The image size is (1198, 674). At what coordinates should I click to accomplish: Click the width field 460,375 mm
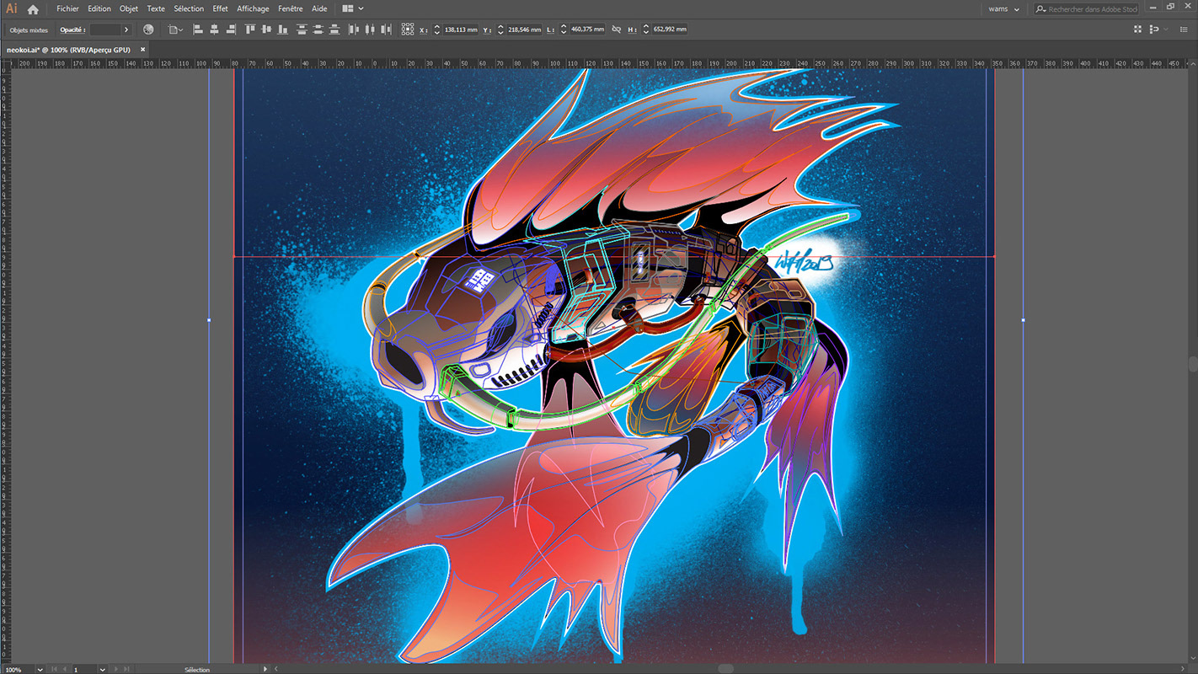587,29
